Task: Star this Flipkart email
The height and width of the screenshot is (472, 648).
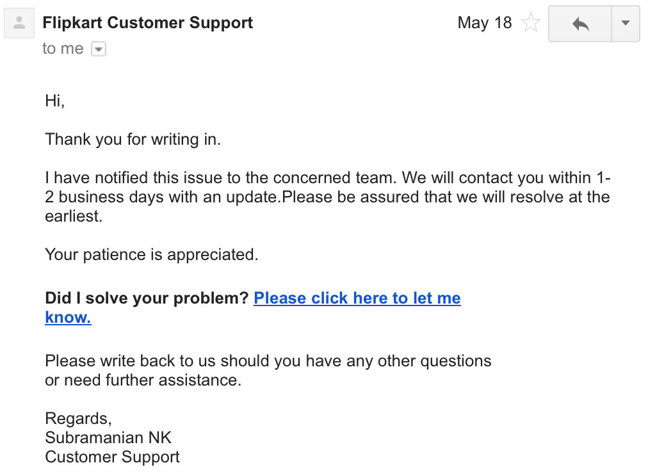Action: coord(531,22)
